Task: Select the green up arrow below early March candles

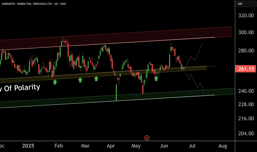Action: [80, 80]
